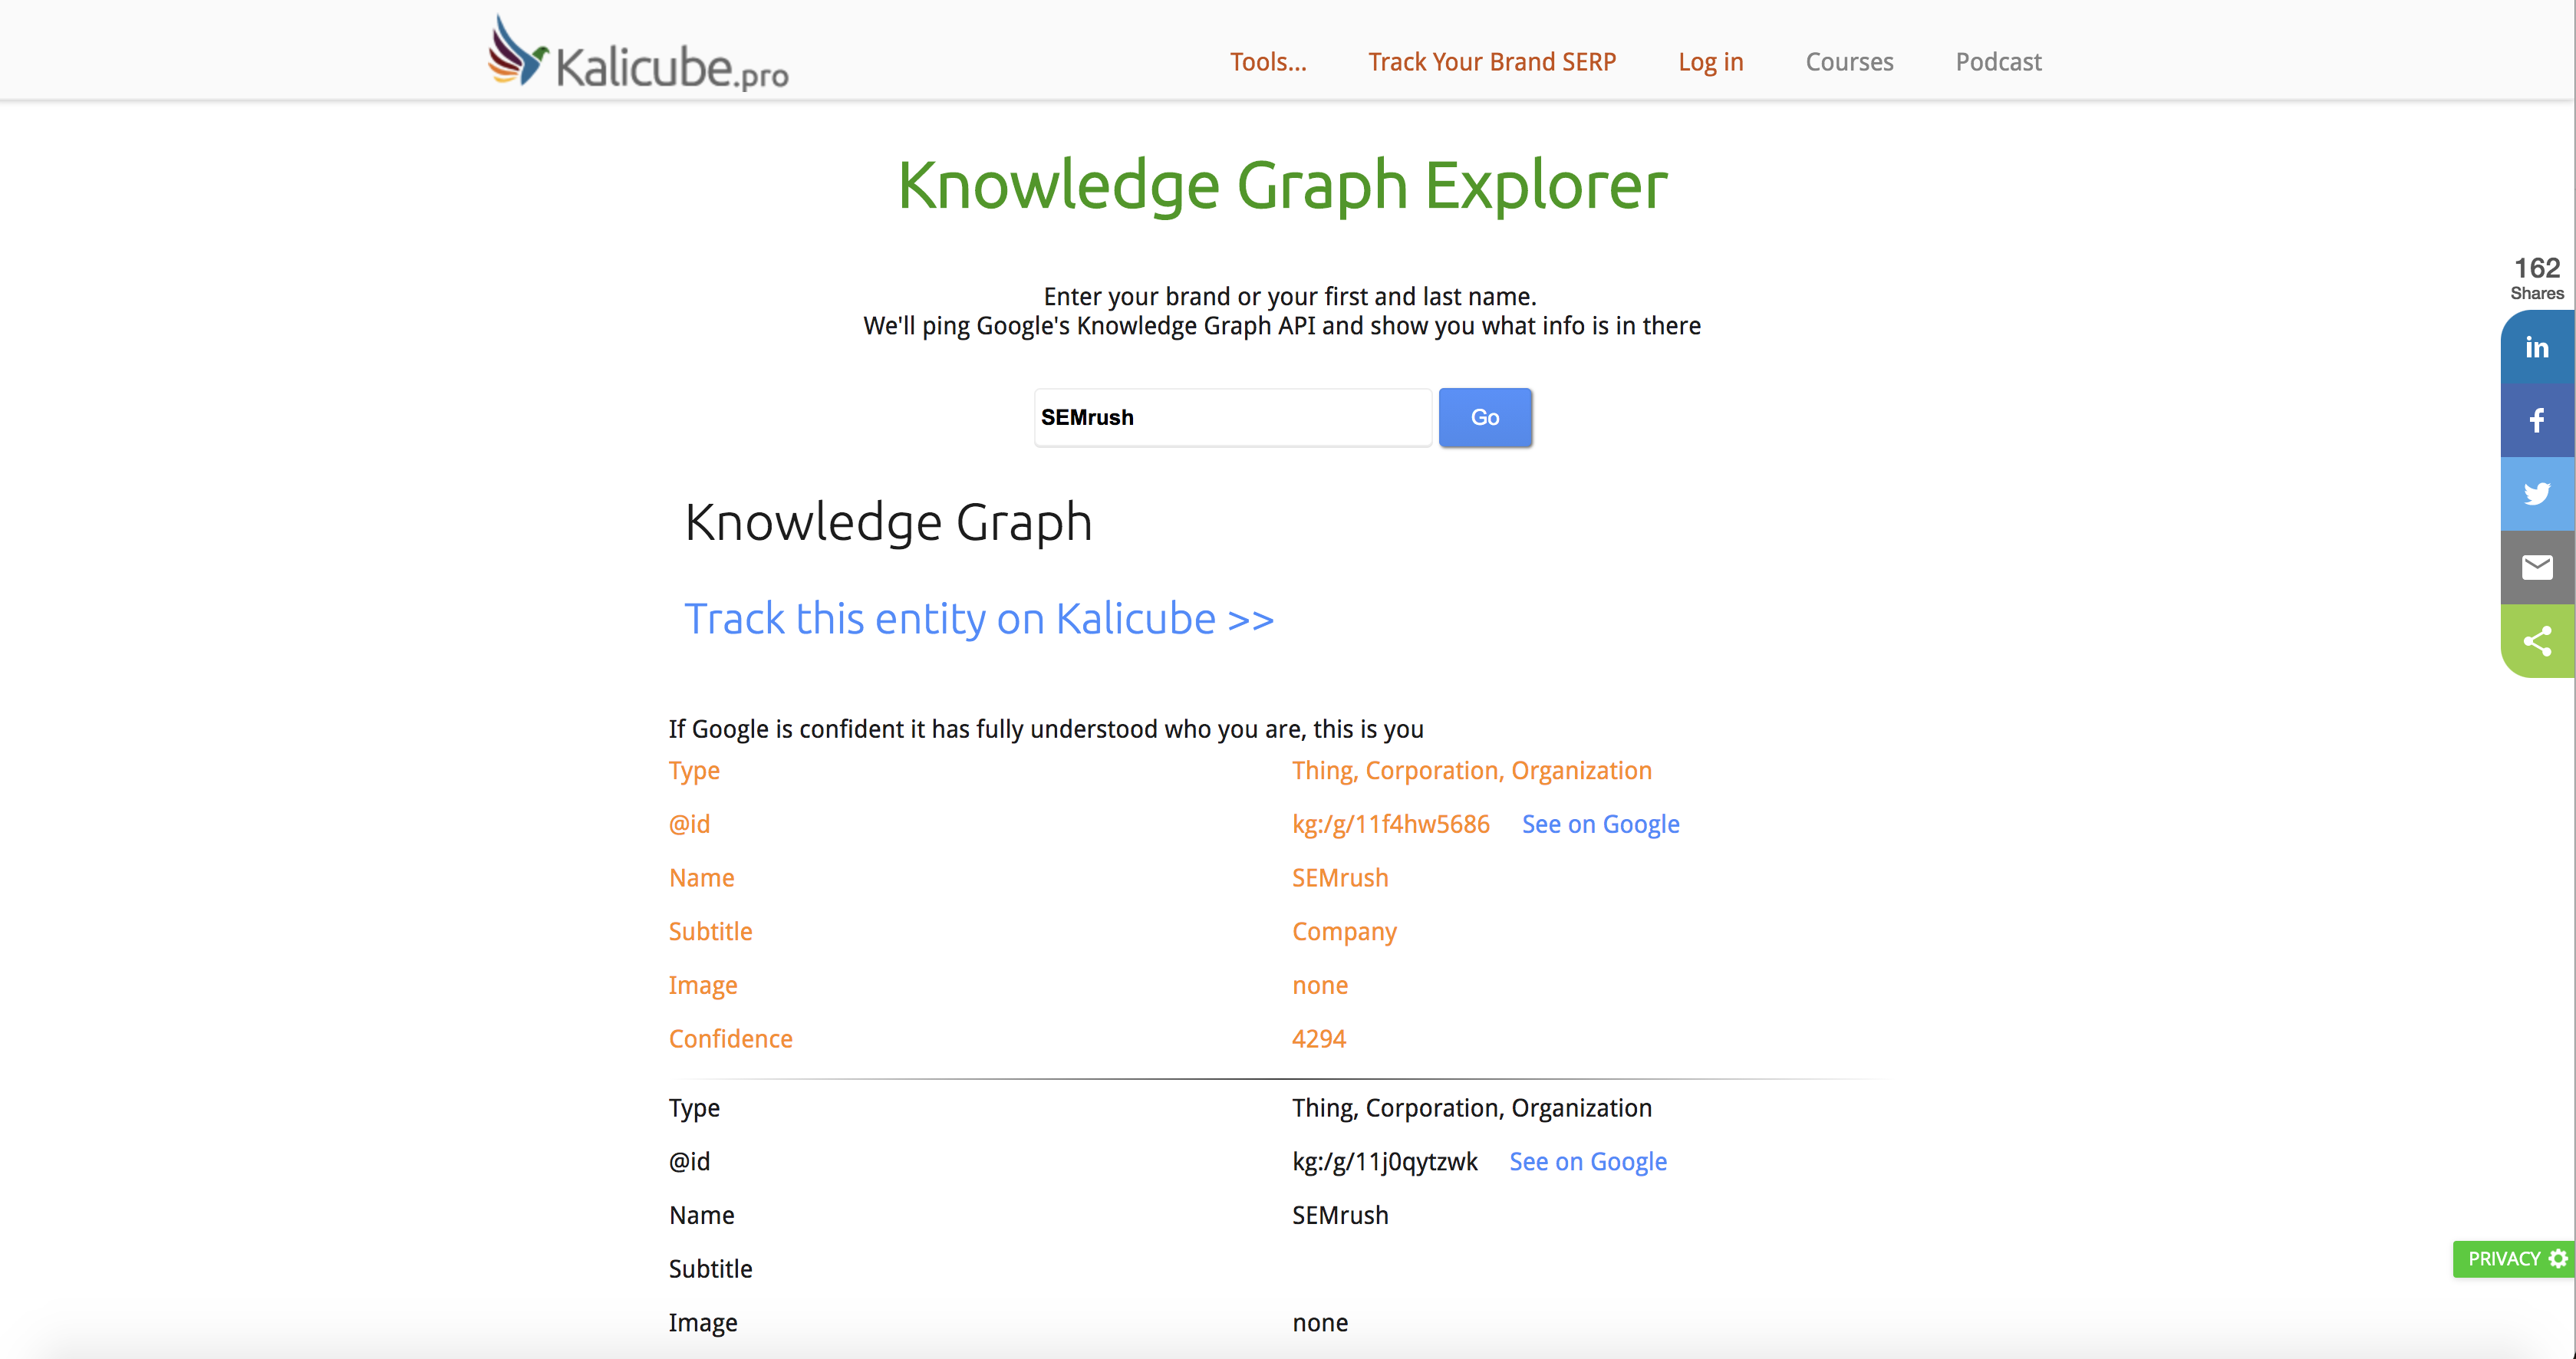2576x1359 pixels.
Task: Open See on Google for kg:/g/11f4hw5686
Action: click(x=1600, y=824)
